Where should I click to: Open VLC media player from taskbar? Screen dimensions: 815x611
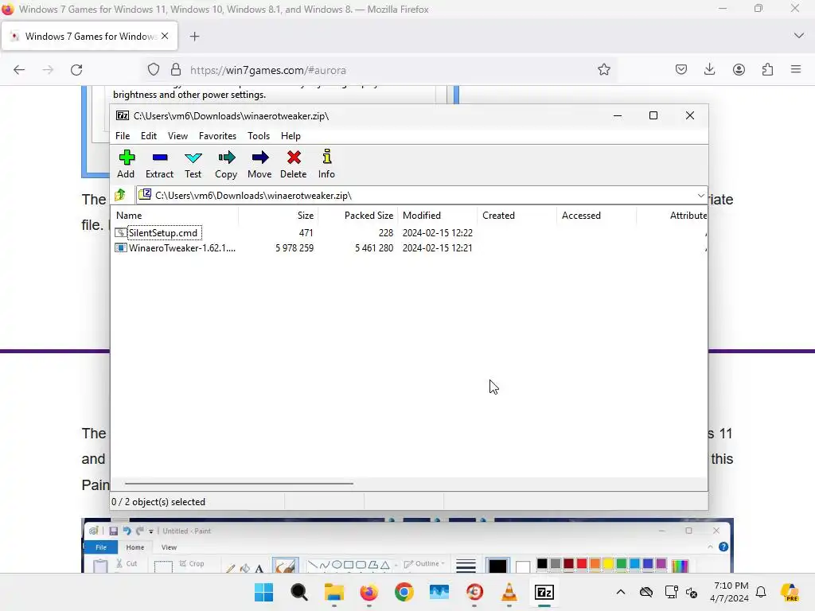point(509,592)
